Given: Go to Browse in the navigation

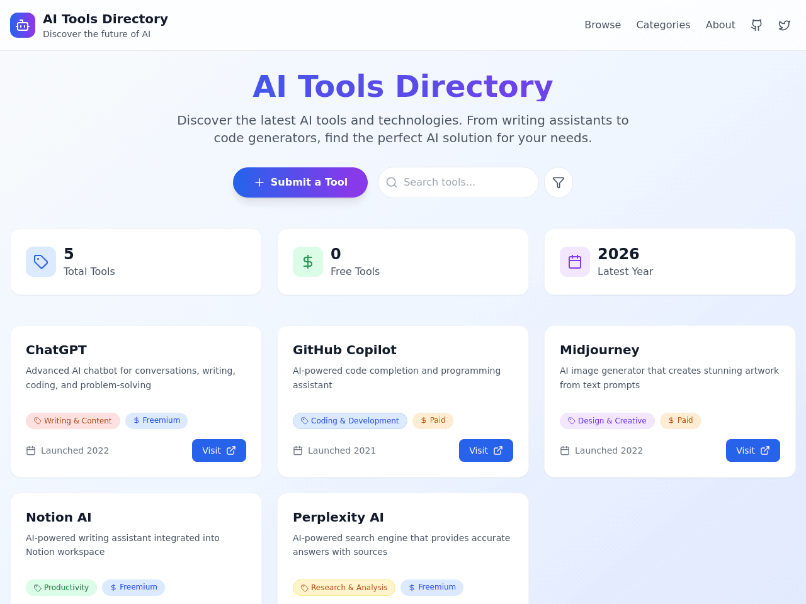Looking at the screenshot, I should coord(603,25).
